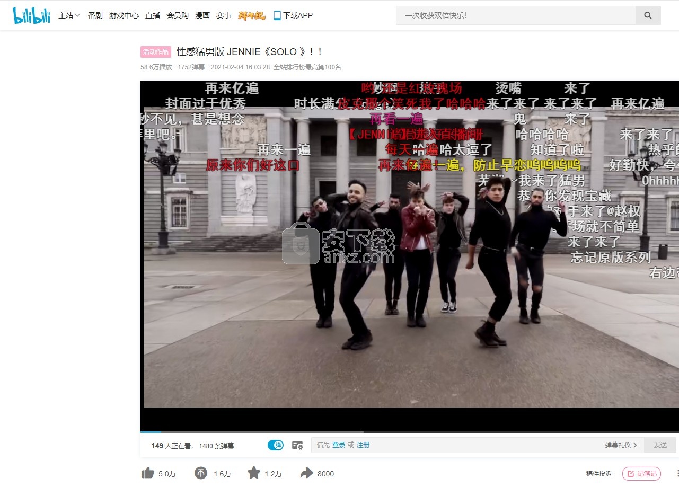Go to the 赛事 page
Screen dimensions: 679x487
point(224,15)
